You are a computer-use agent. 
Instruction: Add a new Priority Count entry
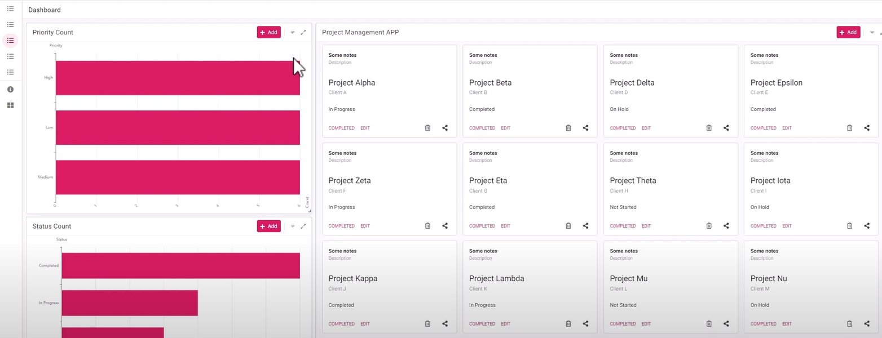pos(269,33)
